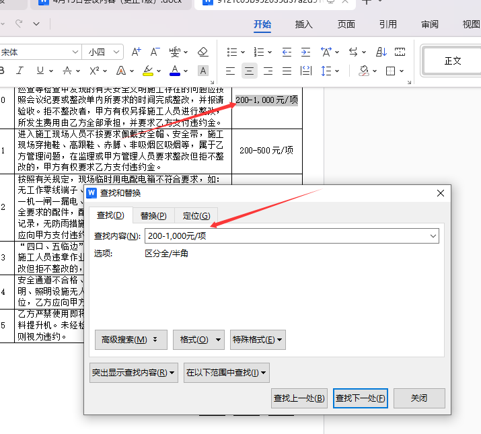Apply yellow text highlight color
The width and height of the screenshot is (481, 434).
[x=148, y=71]
